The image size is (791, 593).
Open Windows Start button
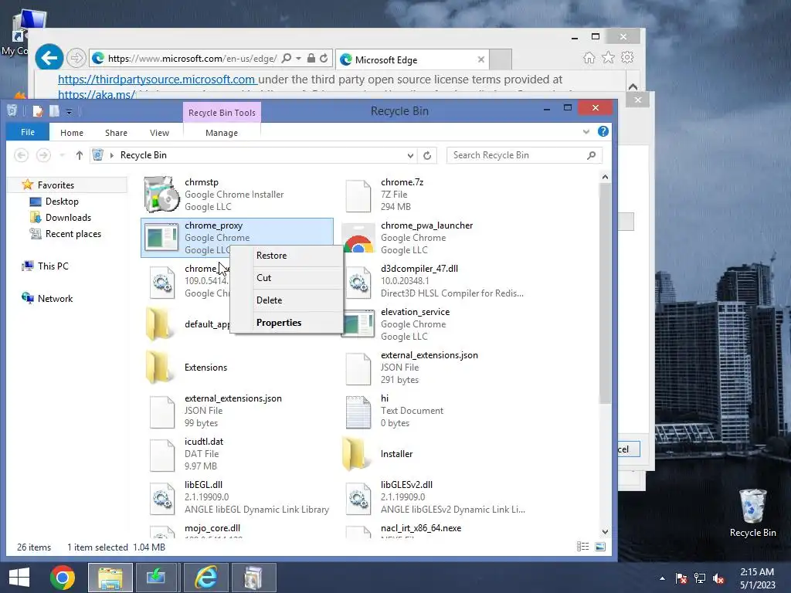19,578
